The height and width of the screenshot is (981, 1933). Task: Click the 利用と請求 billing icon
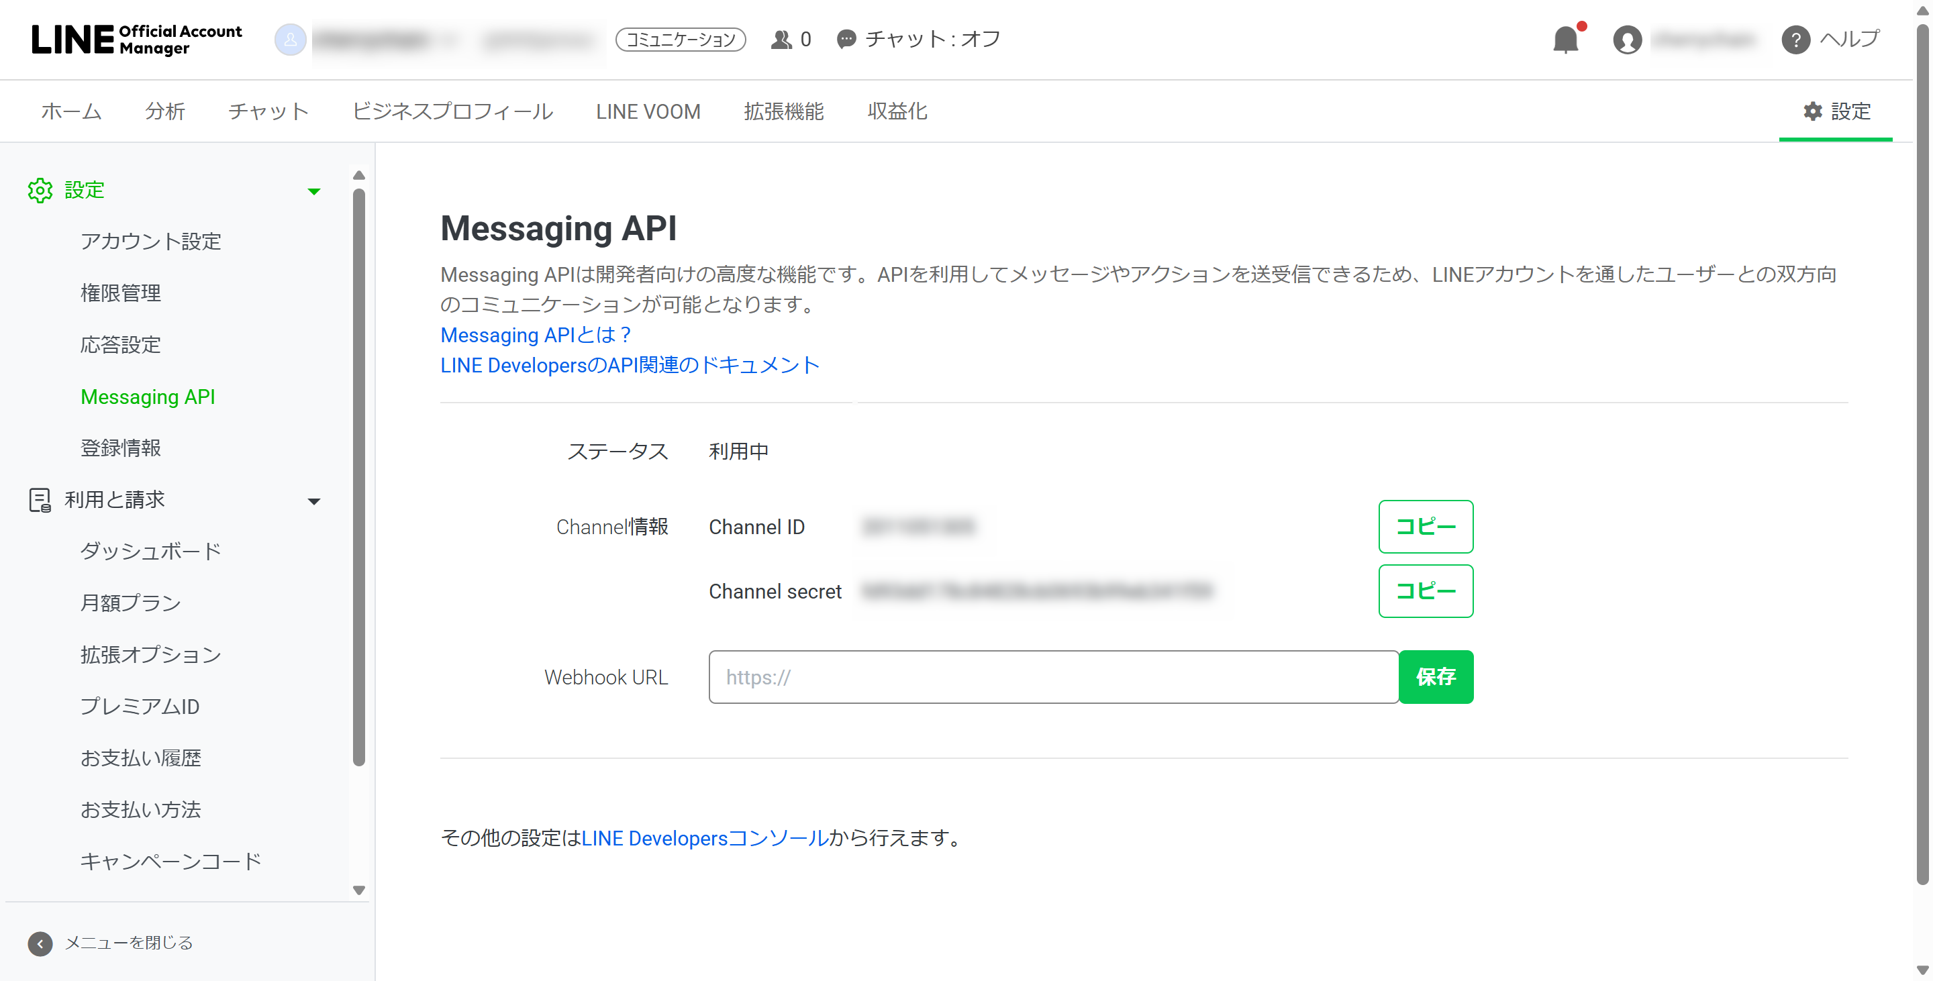pos(40,501)
